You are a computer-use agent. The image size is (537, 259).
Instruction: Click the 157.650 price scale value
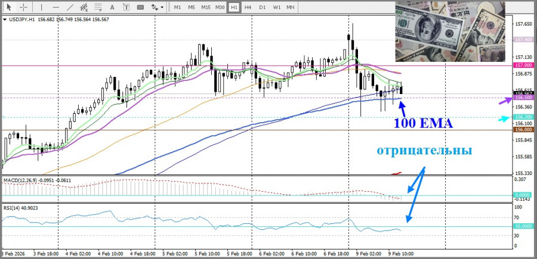[523, 24]
